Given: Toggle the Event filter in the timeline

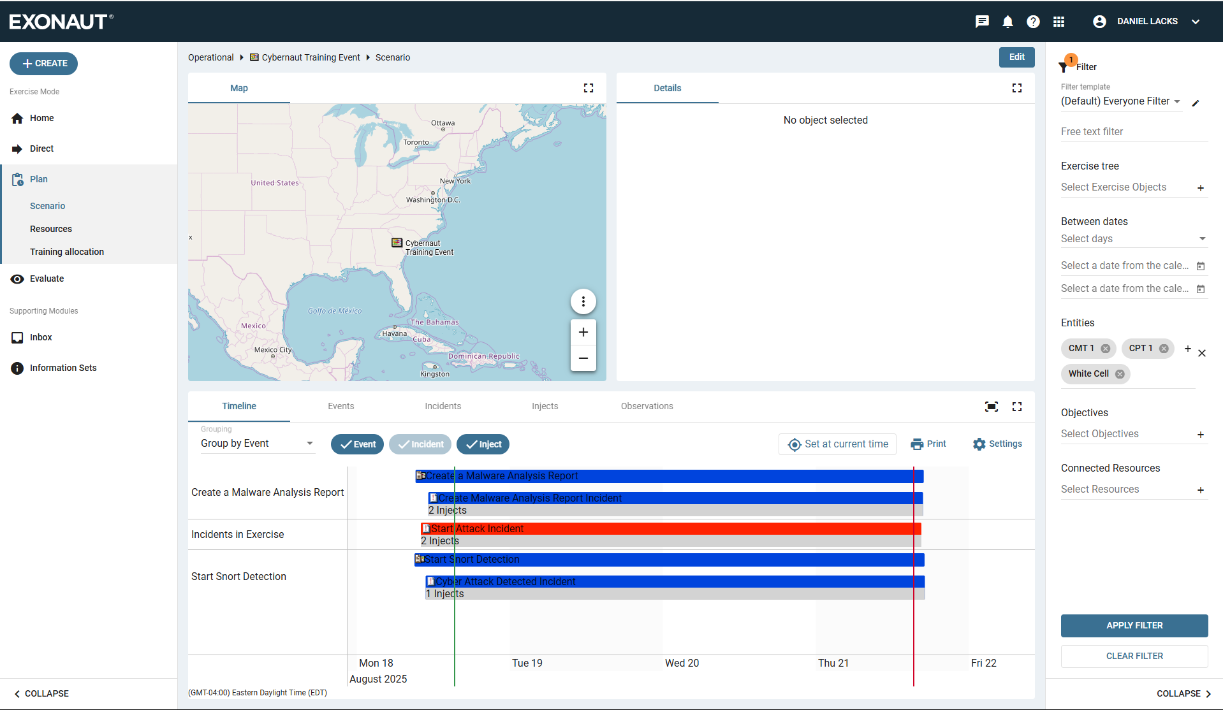Looking at the screenshot, I should click(x=357, y=444).
